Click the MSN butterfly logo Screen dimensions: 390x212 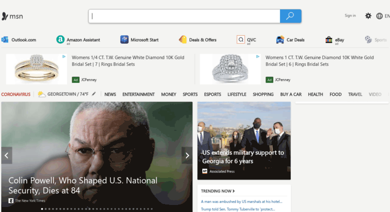(x=5, y=17)
